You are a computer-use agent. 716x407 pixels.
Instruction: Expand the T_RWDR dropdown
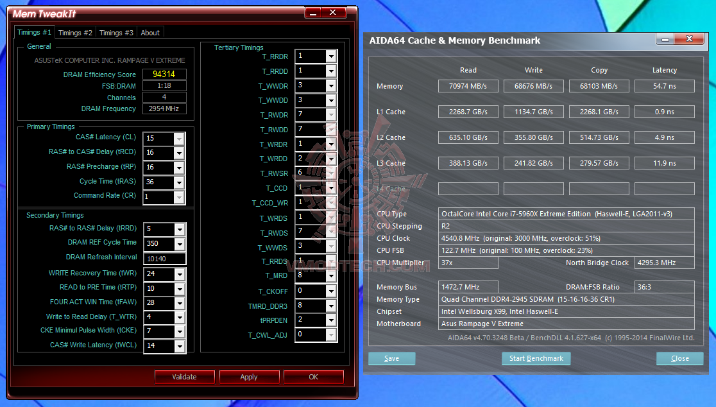coord(332,115)
